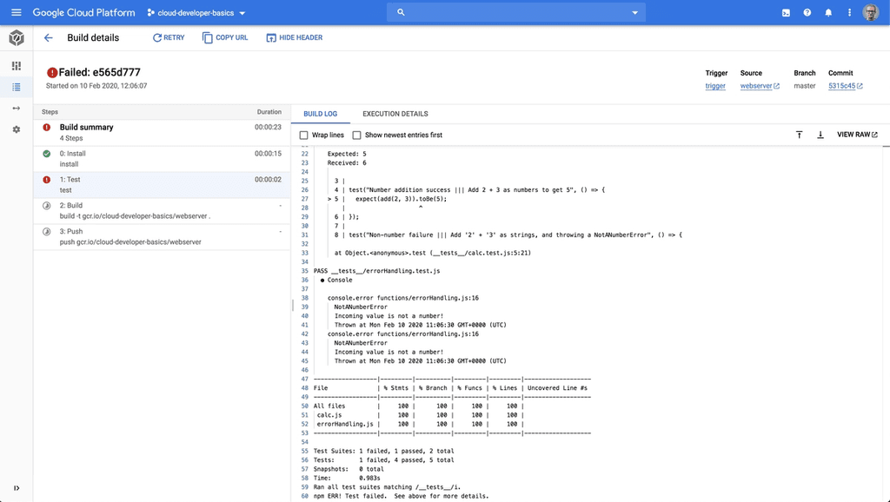
Task: Open the Cloud Shell terminal icon
Action: [x=785, y=12]
